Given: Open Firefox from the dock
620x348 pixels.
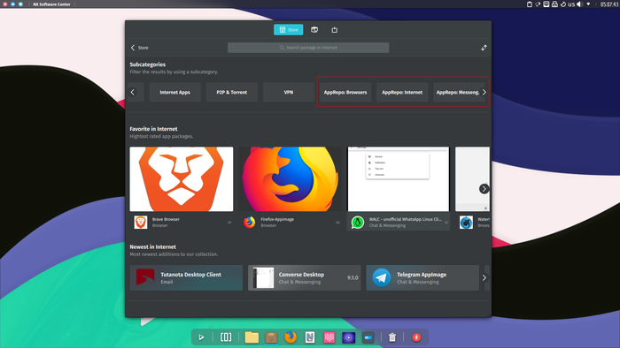Looking at the screenshot, I should click(x=291, y=337).
